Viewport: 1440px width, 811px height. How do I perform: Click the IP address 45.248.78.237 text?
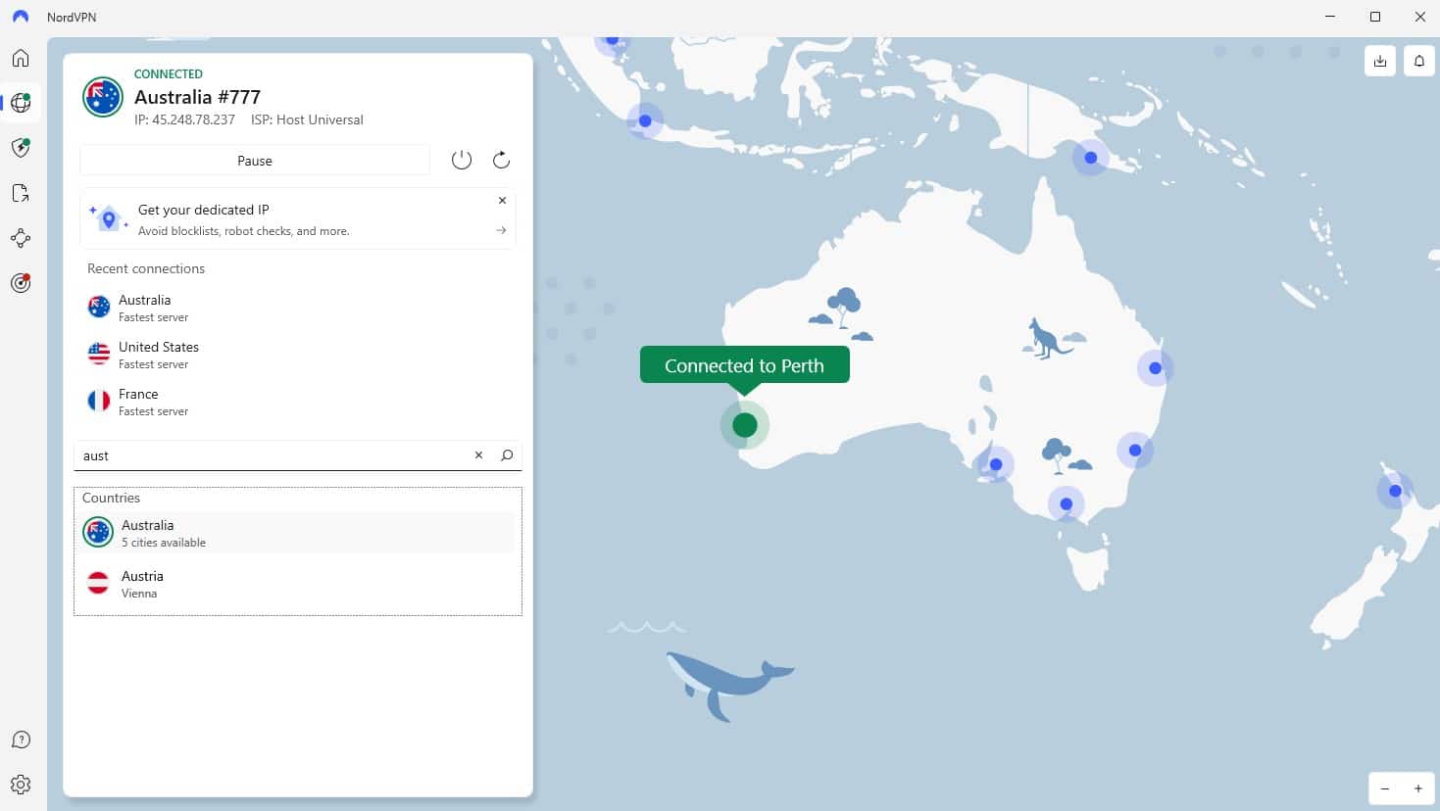pos(184,119)
